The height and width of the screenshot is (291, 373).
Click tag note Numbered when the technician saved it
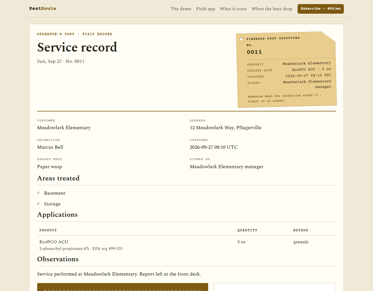285,98
